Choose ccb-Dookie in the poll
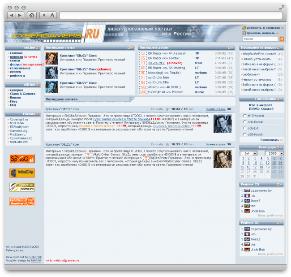 pyautogui.click(x=244, y=121)
